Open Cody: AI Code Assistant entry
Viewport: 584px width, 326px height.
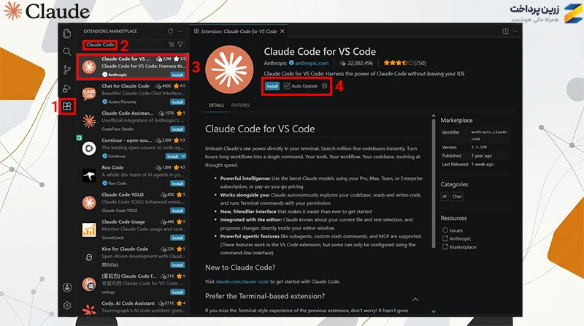click(133, 308)
